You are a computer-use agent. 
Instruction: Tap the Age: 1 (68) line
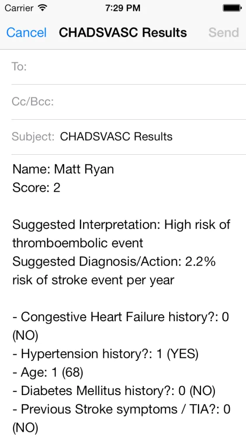(48, 373)
